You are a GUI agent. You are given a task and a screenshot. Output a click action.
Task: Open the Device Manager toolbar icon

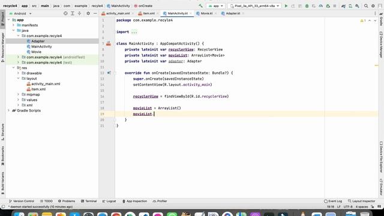(350, 5)
